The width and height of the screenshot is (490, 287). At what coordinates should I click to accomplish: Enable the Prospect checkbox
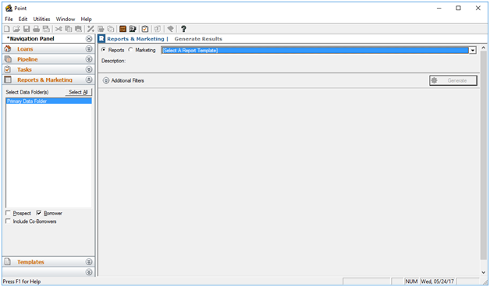[9, 213]
